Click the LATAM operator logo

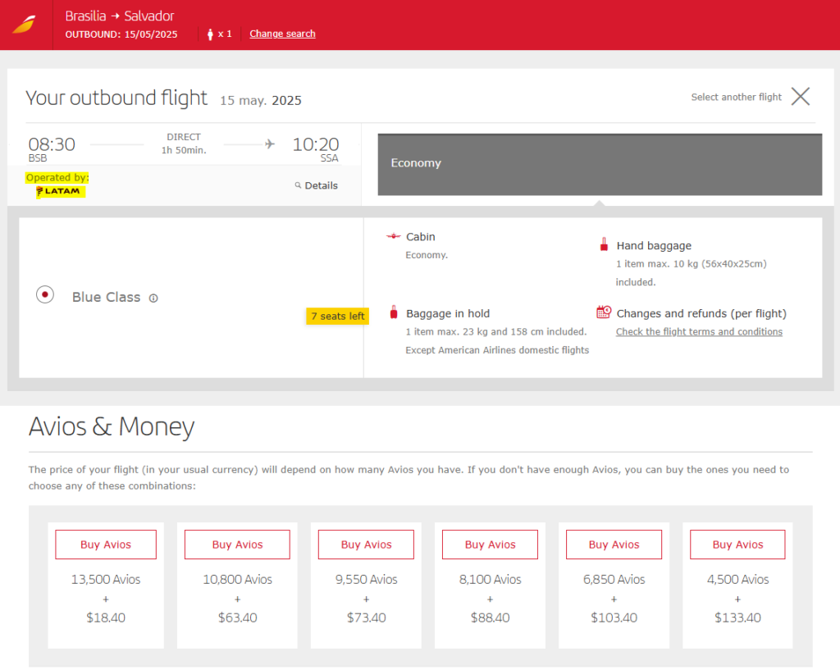[x=59, y=191]
